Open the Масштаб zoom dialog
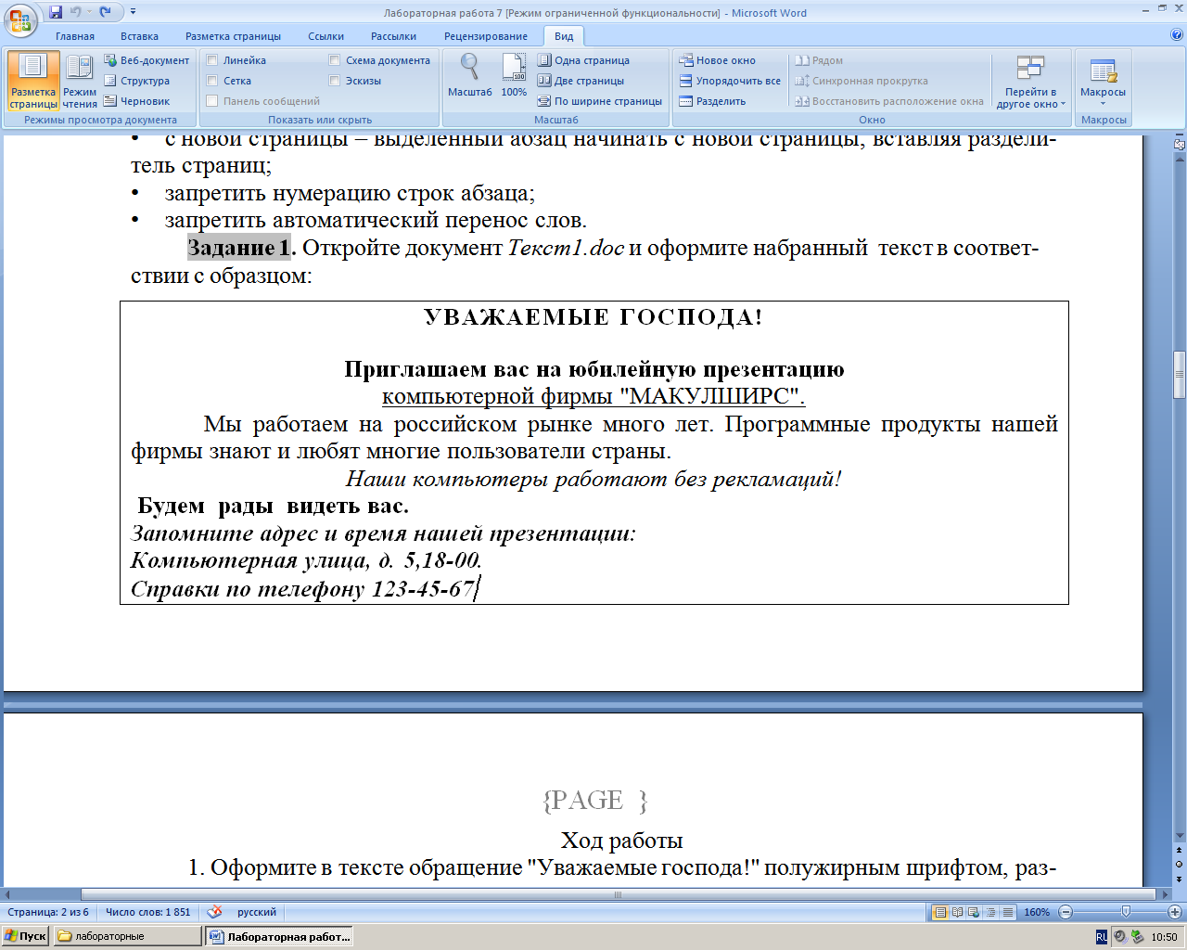The width and height of the screenshot is (1187, 950). (470, 75)
